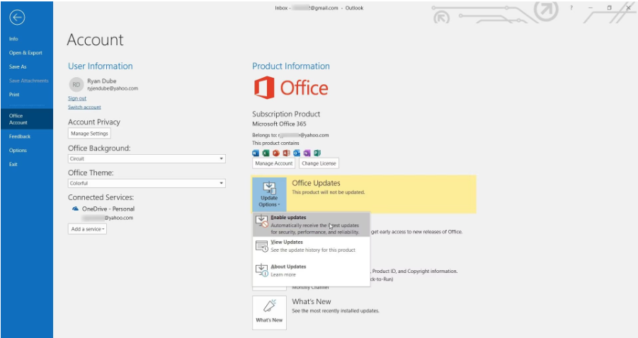Click 'See the most recently installed updates.' text
Image resolution: width=638 pixels, height=338 pixels.
(336, 311)
